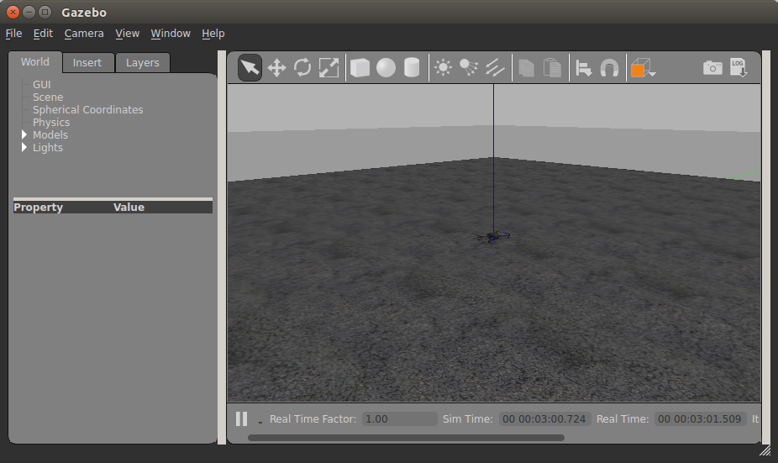Expand the Lights tree node

24,147
